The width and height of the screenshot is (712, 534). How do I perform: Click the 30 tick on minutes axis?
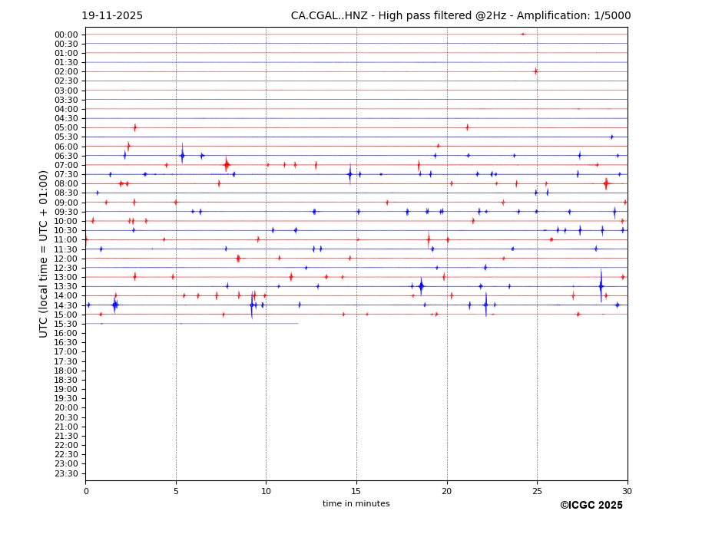click(x=627, y=491)
